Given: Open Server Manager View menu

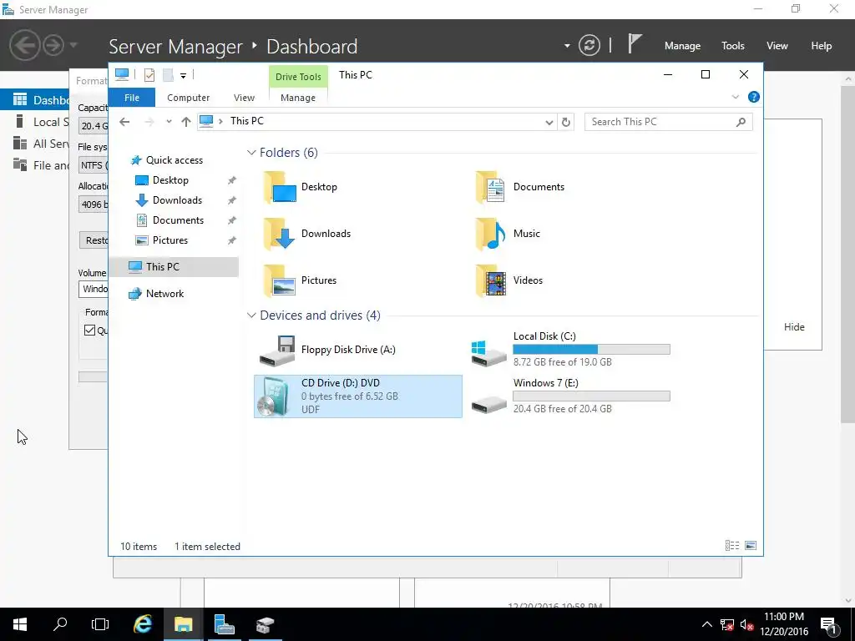Looking at the screenshot, I should pyautogui.click(x=777, y=46).
